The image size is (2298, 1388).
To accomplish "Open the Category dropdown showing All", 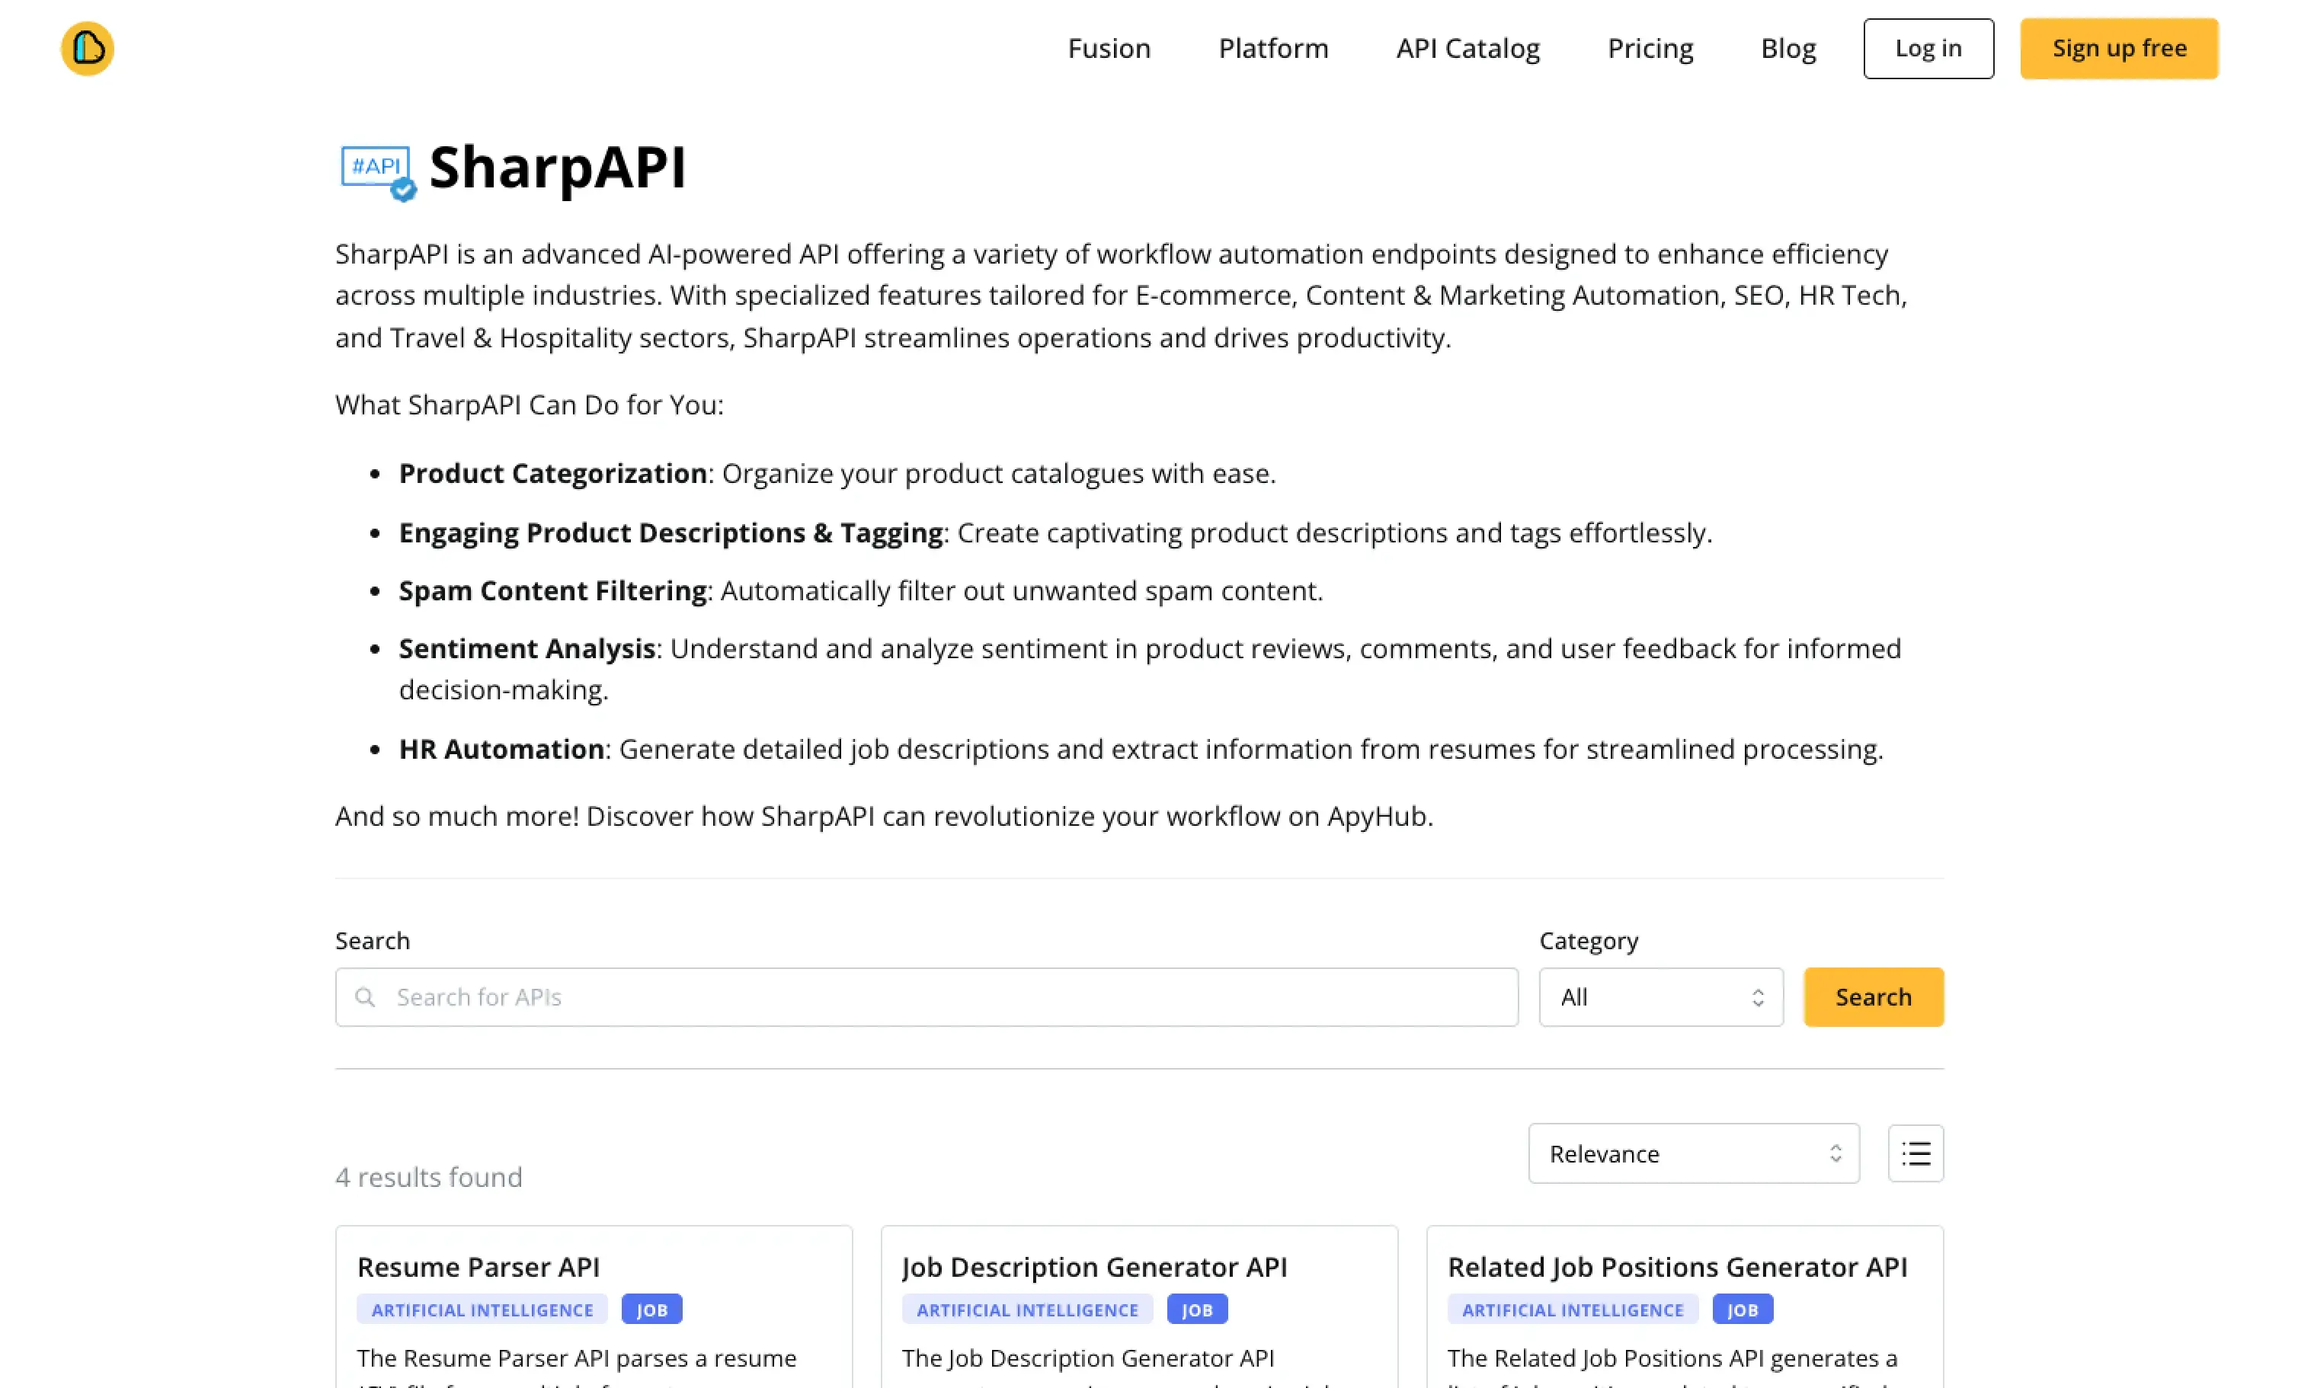I will [1661, 997].
